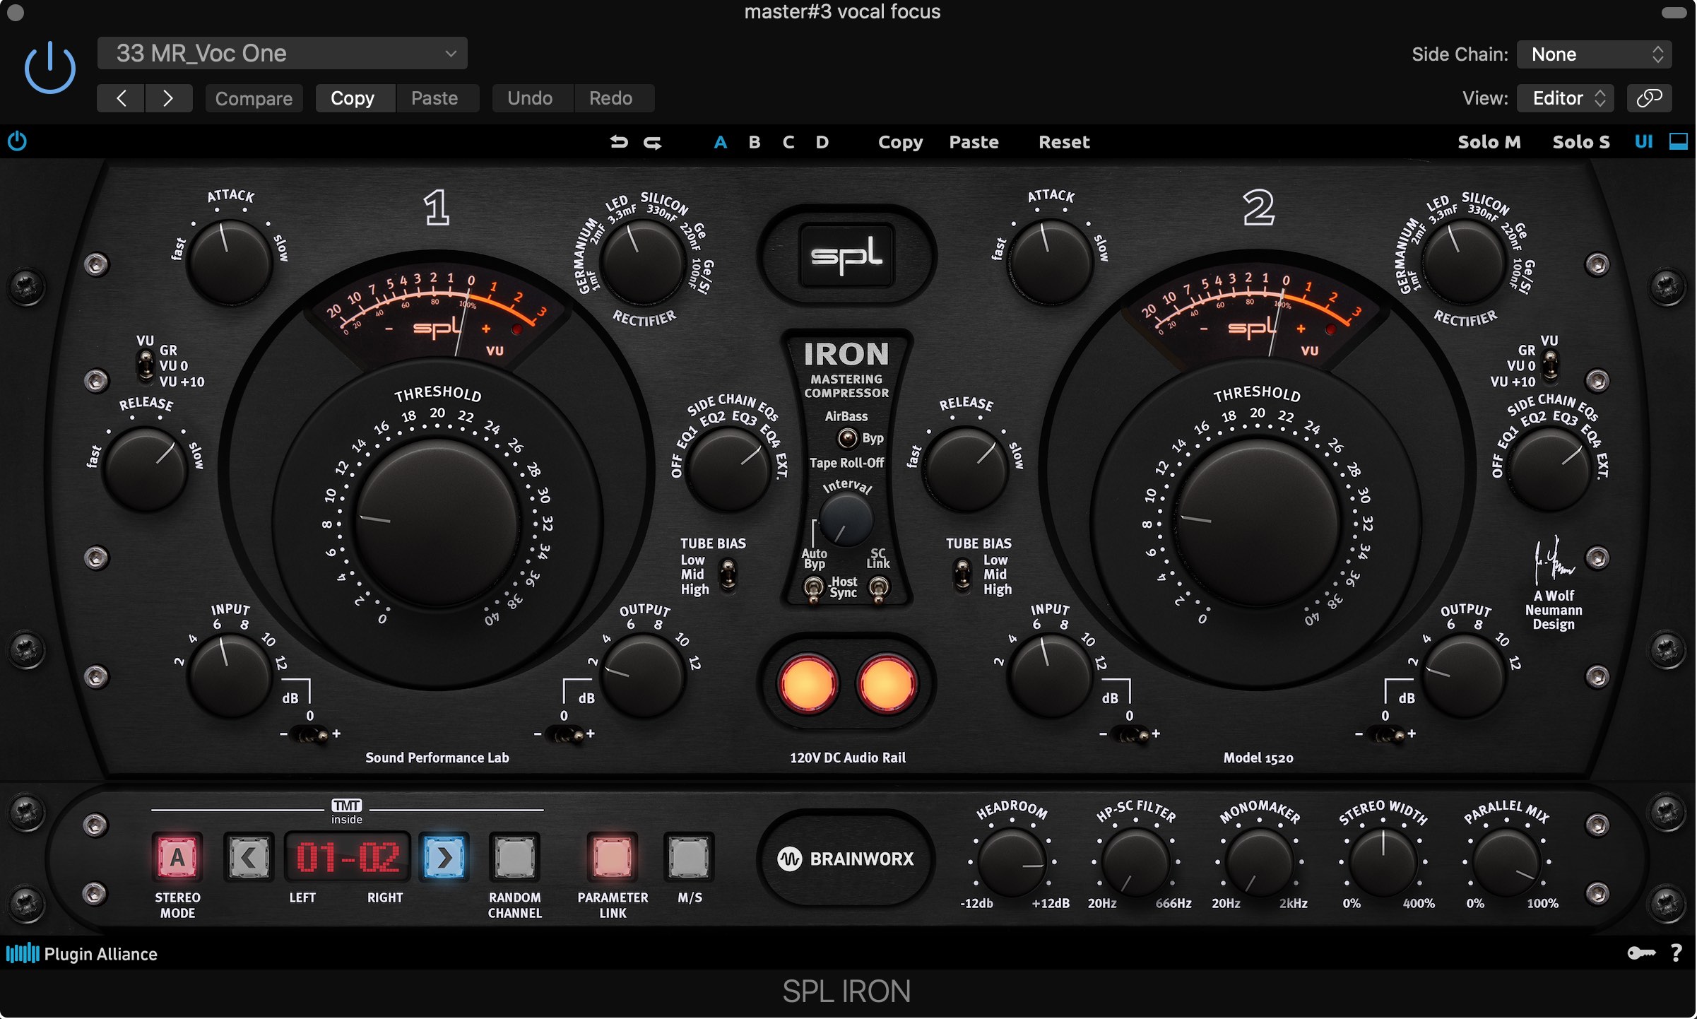The height and width of the screenshot is (1019, 1697).
Task: Toggle the Parameter Link button
Action: 612,858
